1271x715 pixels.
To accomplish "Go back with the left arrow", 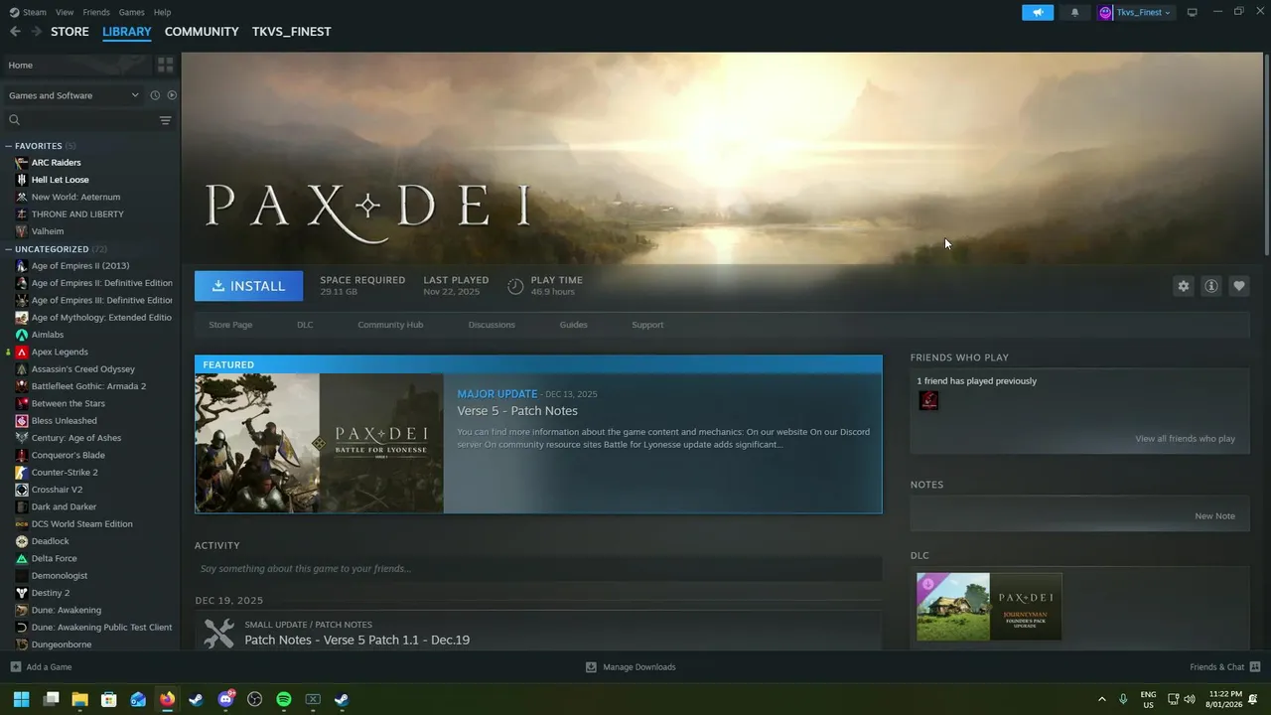I will click(15, 32).
